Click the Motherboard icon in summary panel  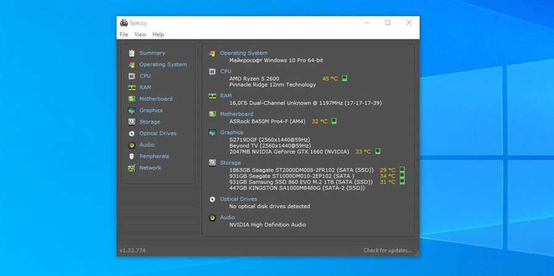[212, 114]
